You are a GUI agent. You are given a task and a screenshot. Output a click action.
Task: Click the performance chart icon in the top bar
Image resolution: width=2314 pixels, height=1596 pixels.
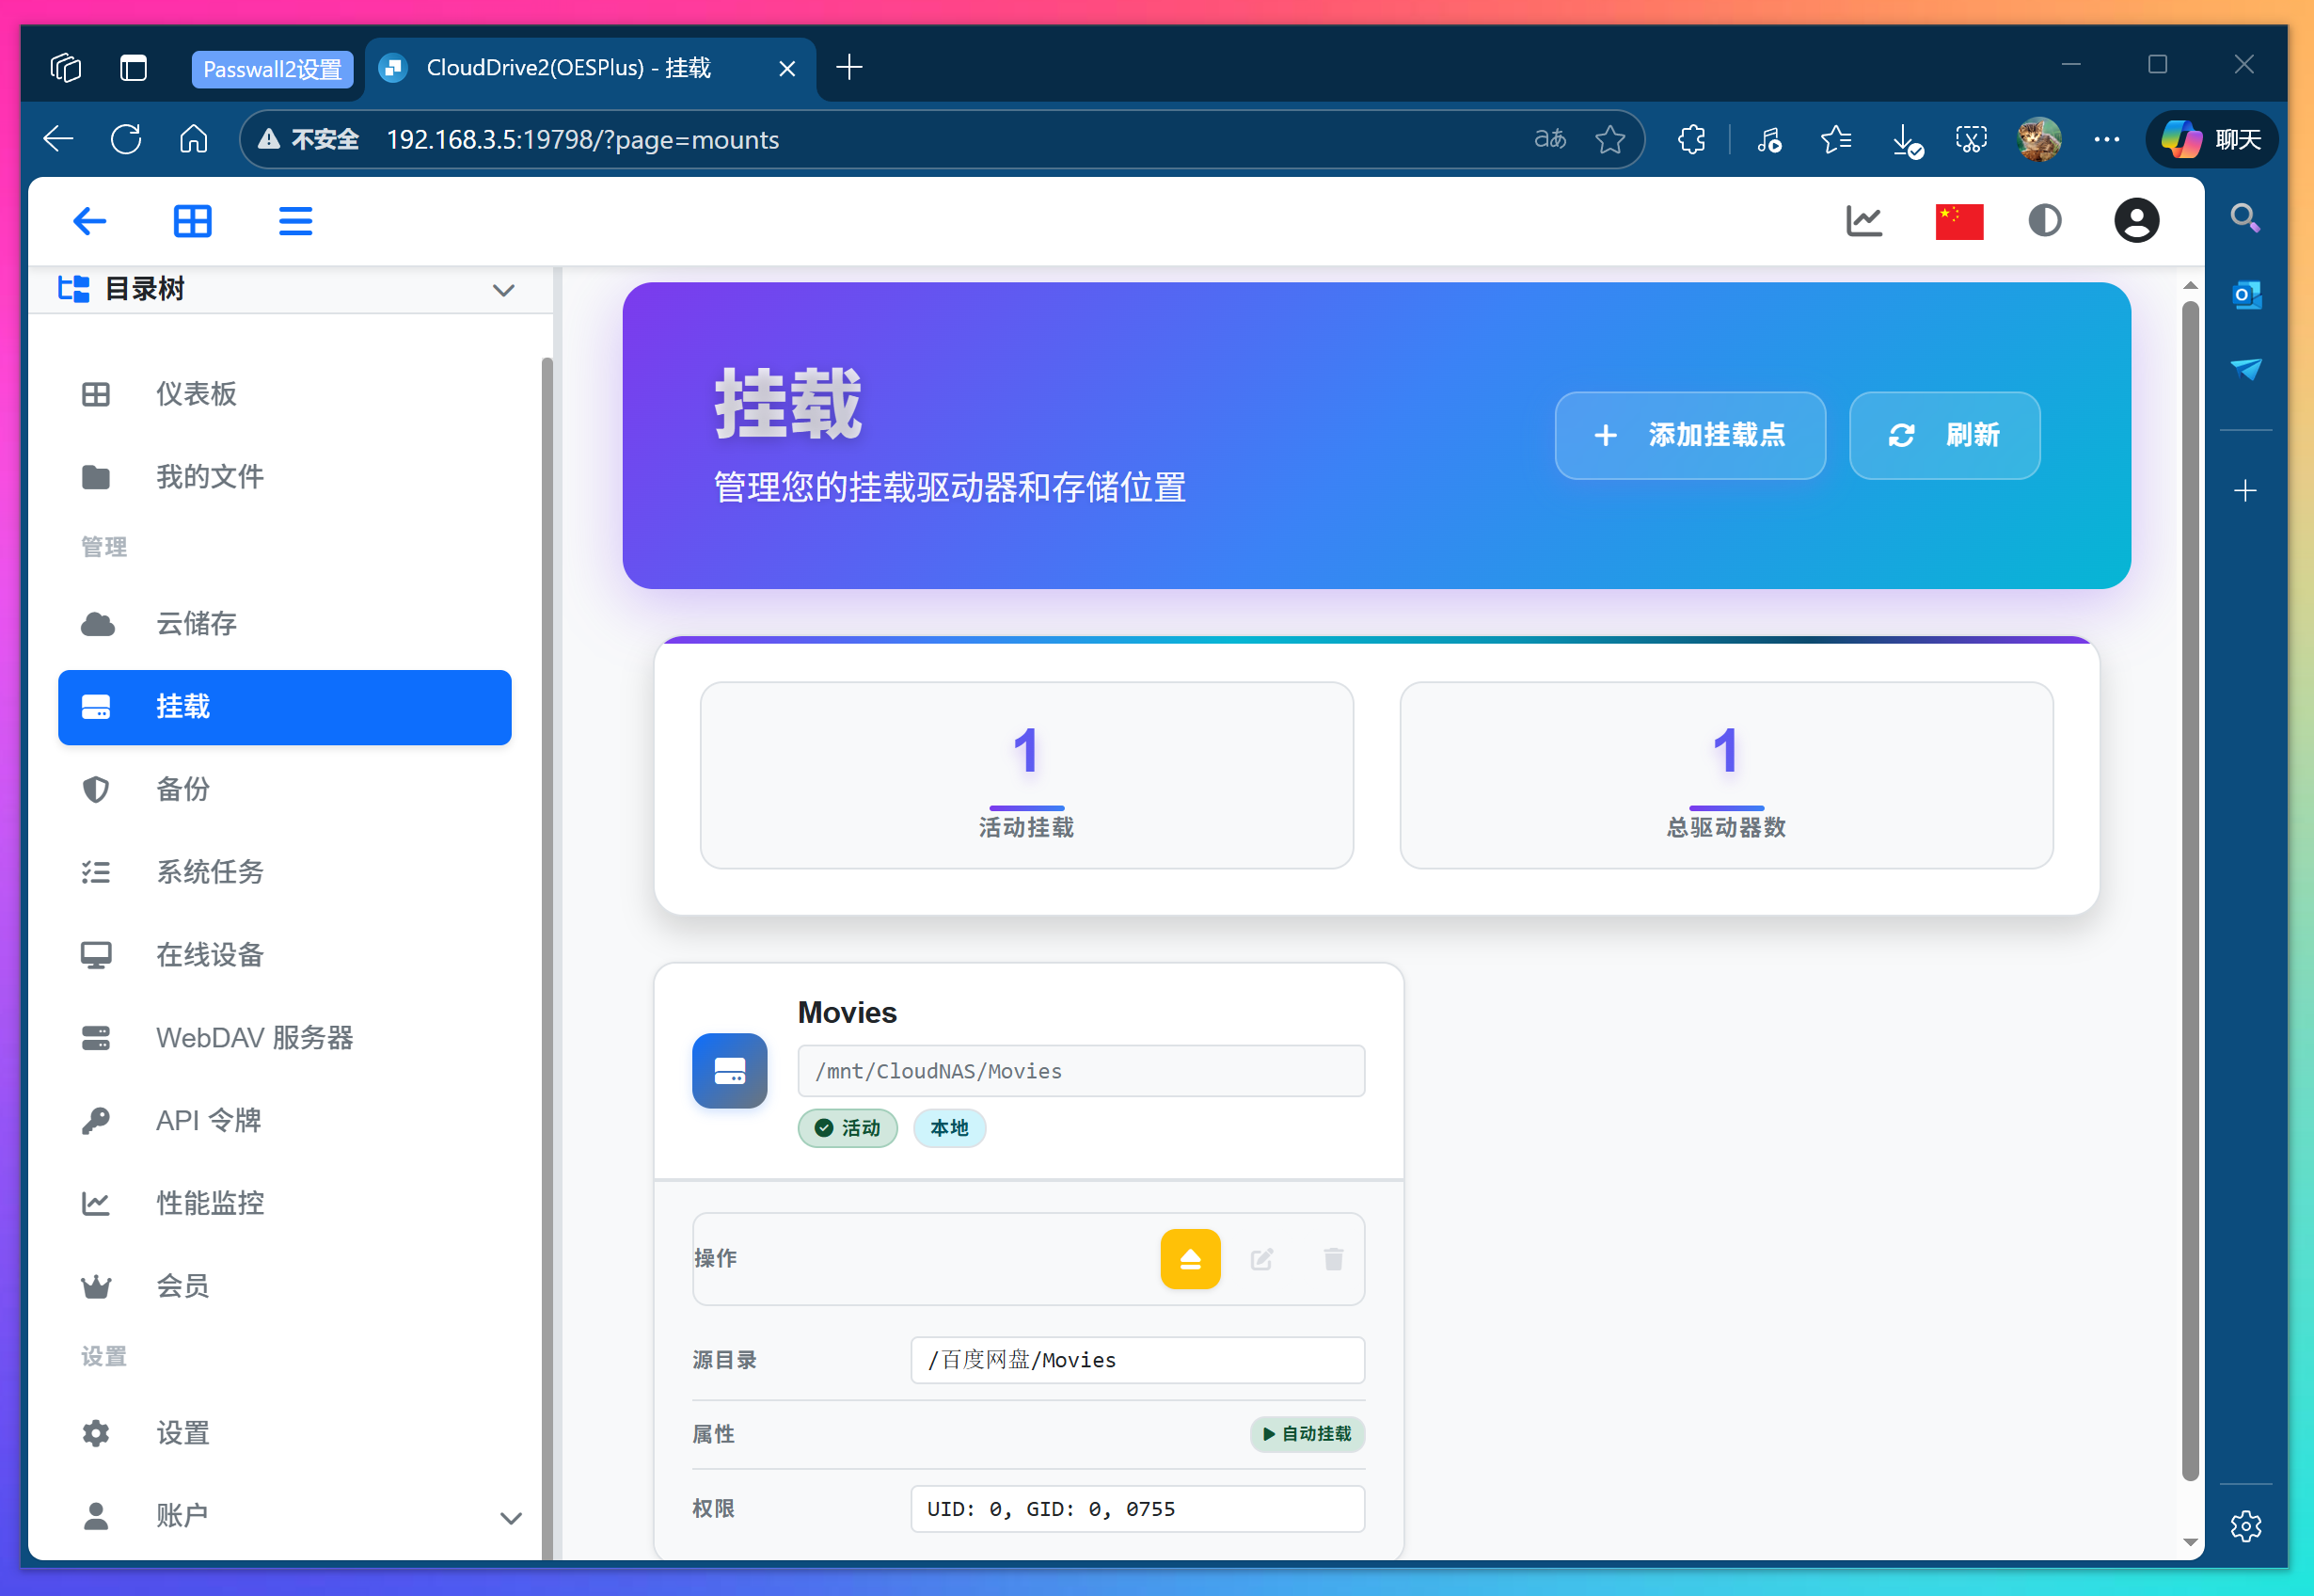(1863, 220)
